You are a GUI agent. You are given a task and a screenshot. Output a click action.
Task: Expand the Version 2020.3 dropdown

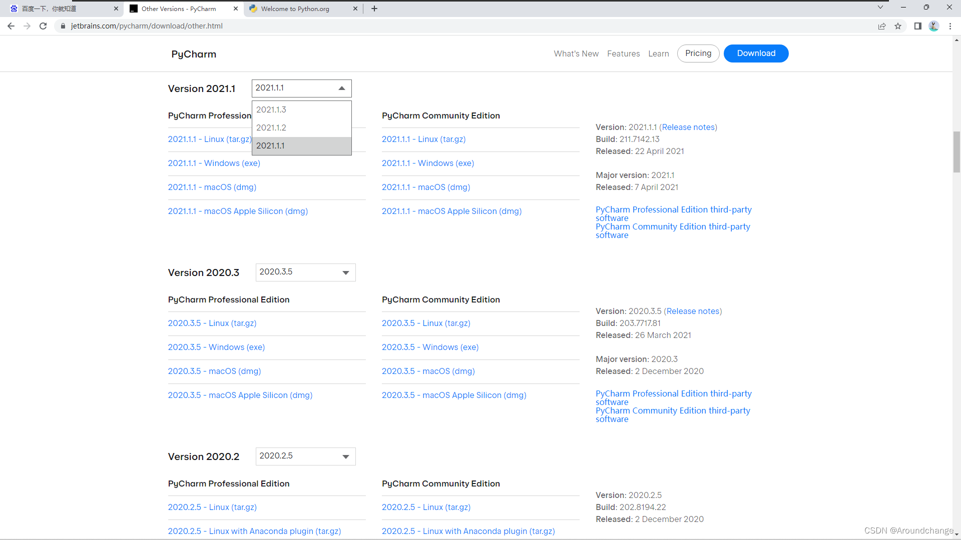pos(305,272)
